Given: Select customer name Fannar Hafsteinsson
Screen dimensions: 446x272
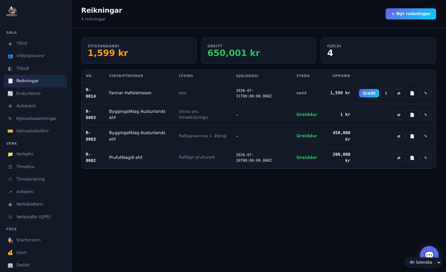Looking at the screenshot, I should [x=130, y=93].
